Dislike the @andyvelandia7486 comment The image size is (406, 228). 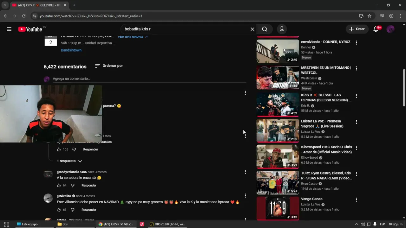point(73,185)
